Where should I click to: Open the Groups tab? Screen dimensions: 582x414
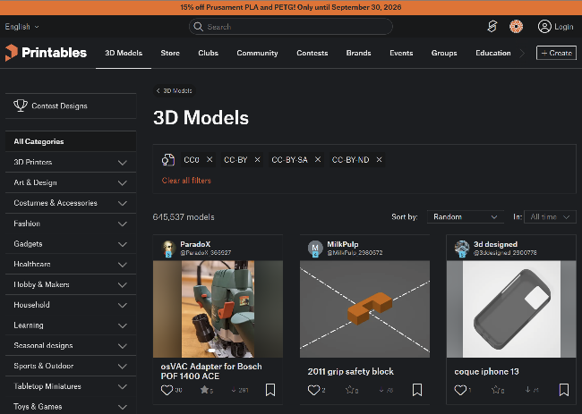click(x=444, y=53)
